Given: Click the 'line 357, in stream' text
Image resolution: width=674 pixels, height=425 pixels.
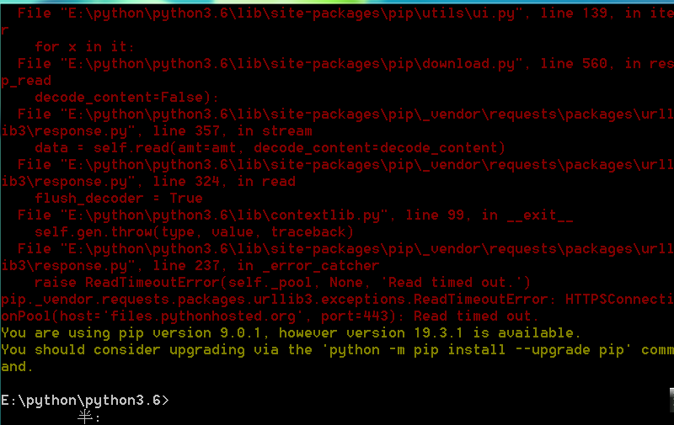Looking at the screenshot, I should point(233,131).
